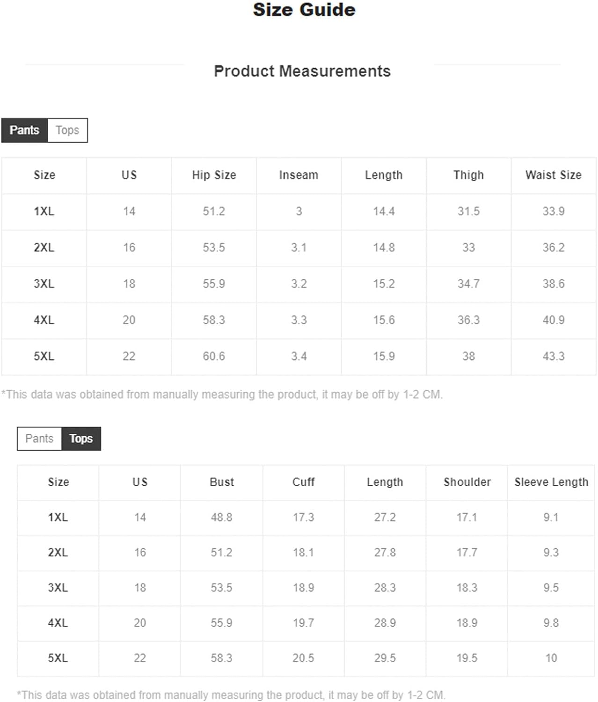Click the active Tops tab above the second table
The height and width of the screenshot is (702, 598).
point(81,439)
